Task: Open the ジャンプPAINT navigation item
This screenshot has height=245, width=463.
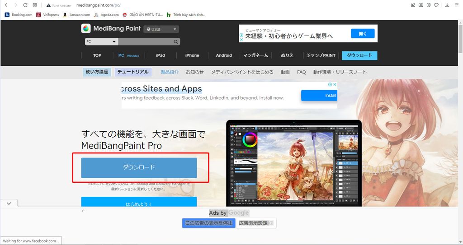Action: 321,55
